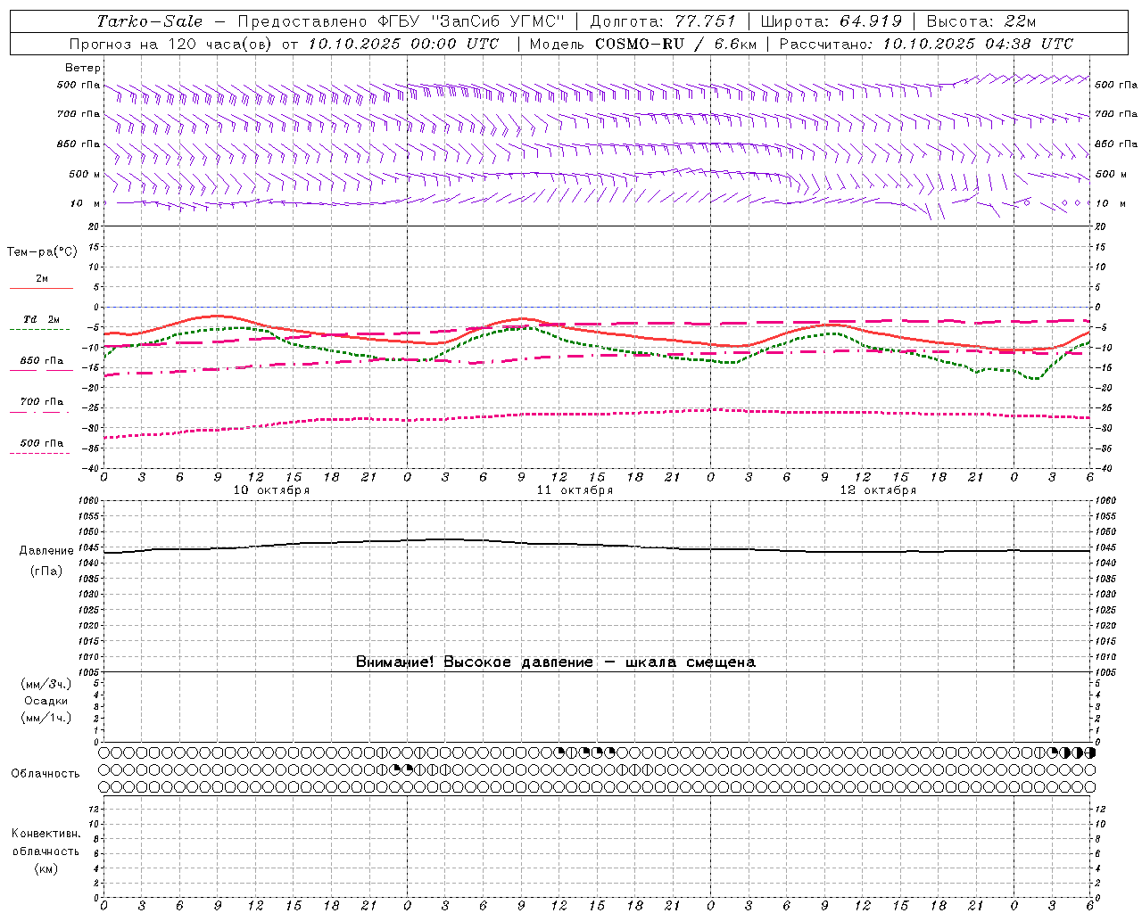
Task: Click the Долгота: 77.751 field
Action: point(663,21)
